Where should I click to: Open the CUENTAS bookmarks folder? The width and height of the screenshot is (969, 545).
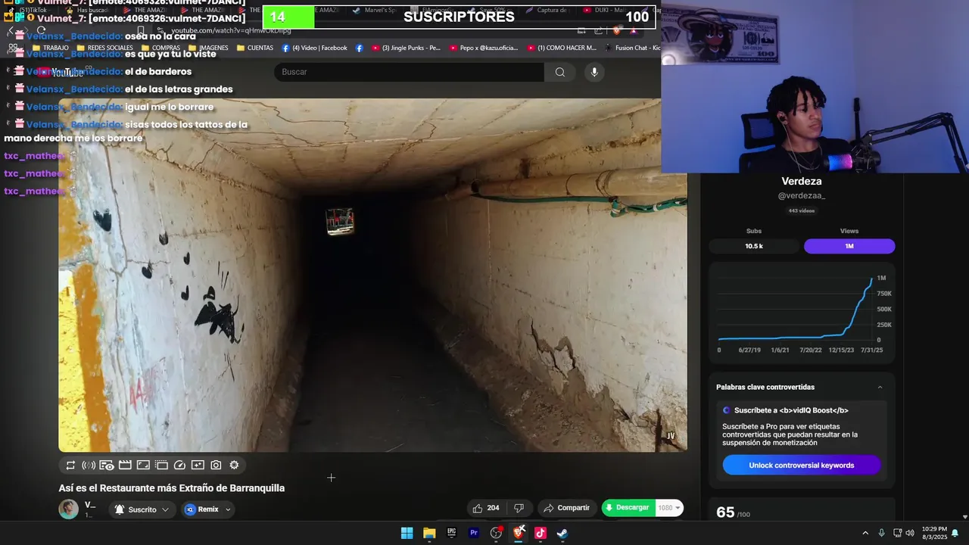[255, 48]
